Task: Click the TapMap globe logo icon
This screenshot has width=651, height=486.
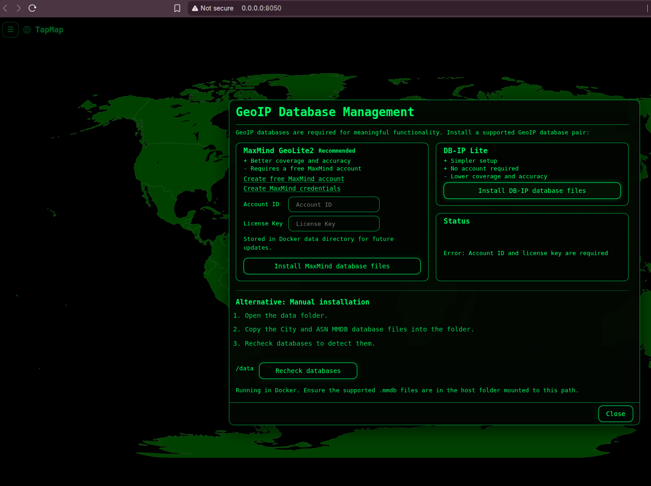Action: pyautogui.click(x=27, y=30)
